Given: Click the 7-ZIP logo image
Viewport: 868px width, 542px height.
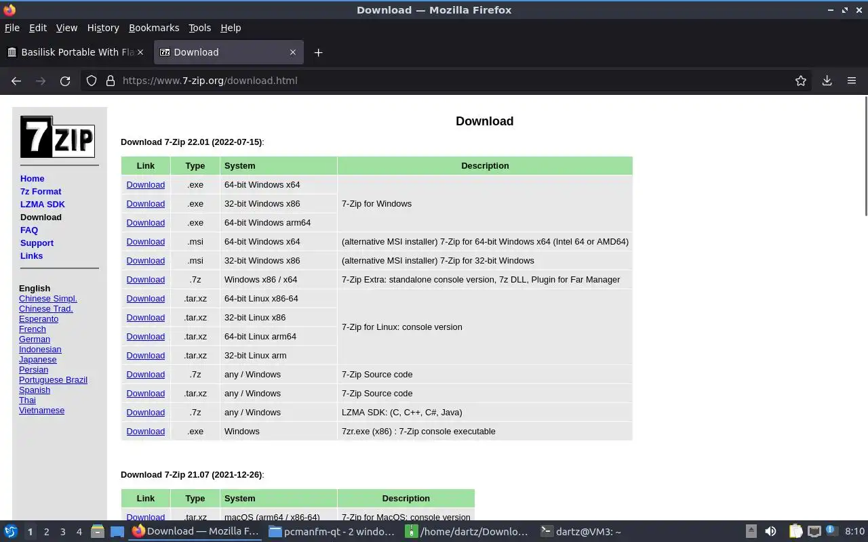Looking at the screenshot, I should [58, 137].
